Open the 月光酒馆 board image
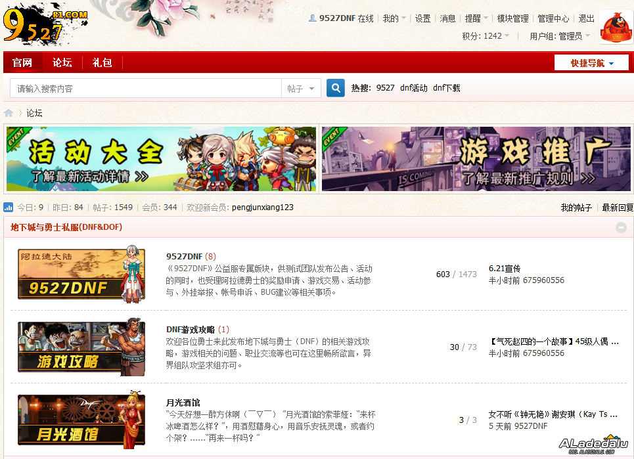This screenshot has height=459, width=634. [81, 420]
